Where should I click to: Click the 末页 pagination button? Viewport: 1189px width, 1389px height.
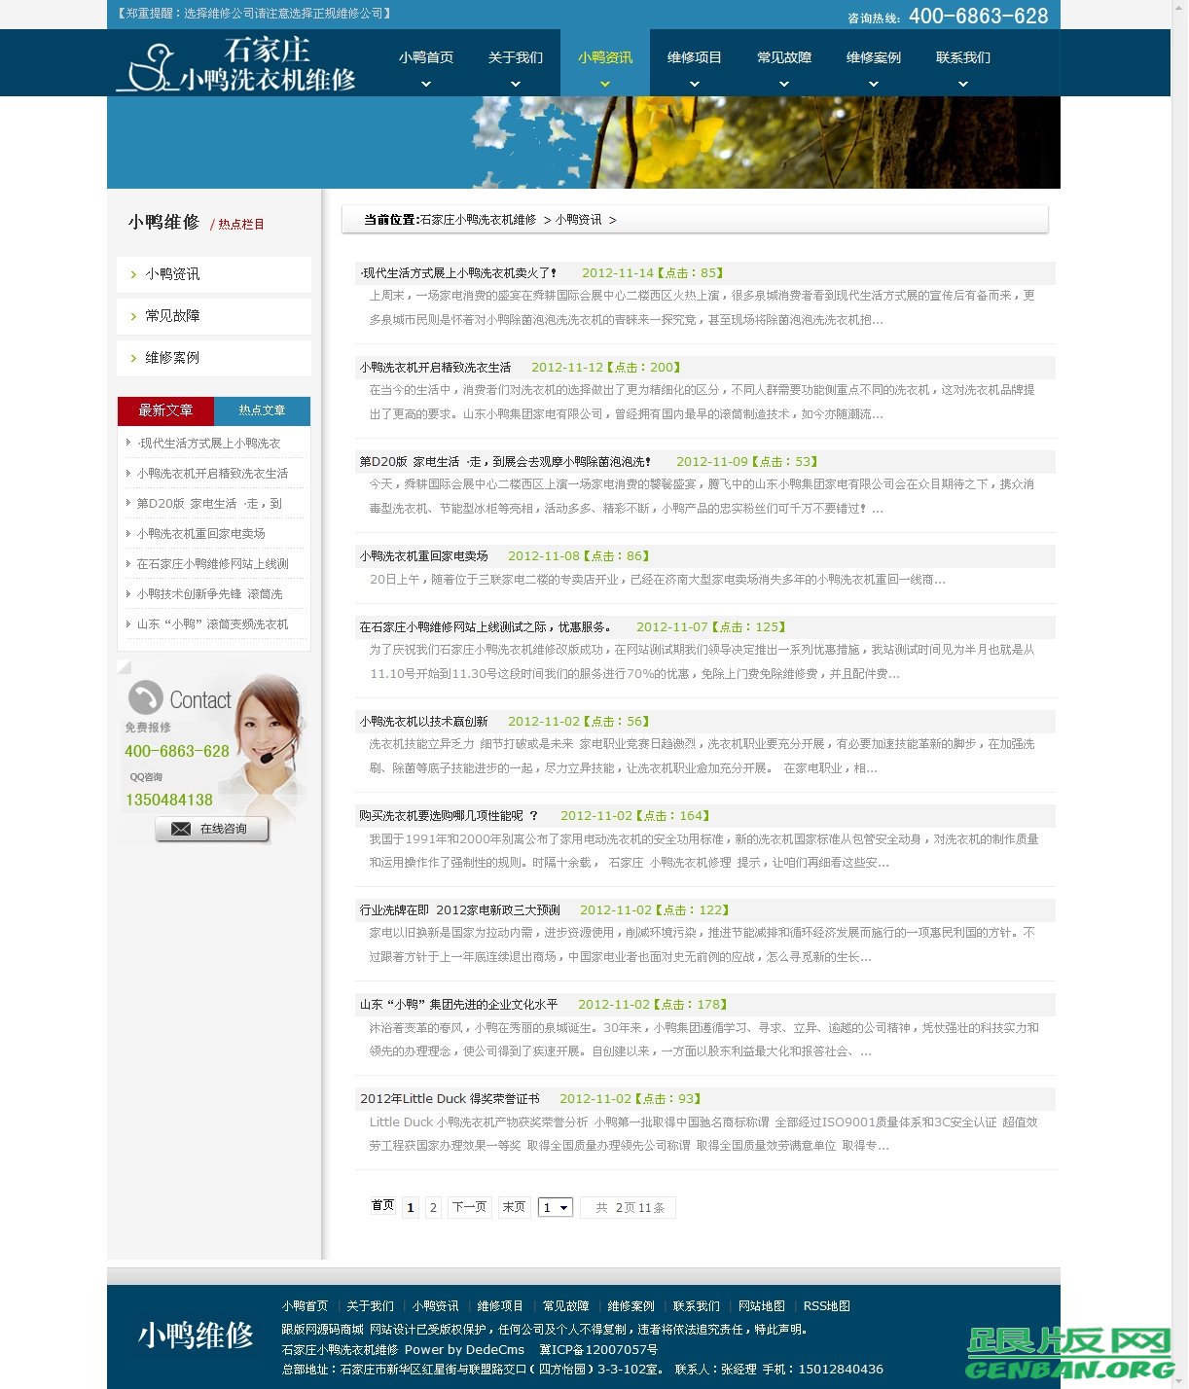pos(514,1206)
